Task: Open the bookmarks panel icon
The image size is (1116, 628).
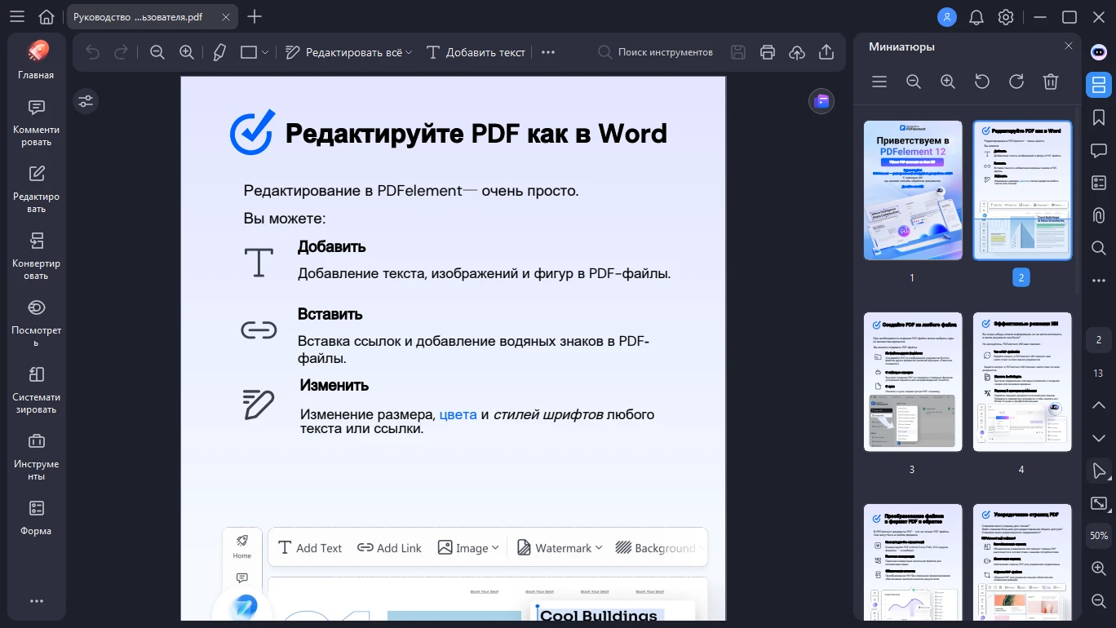Action: (x=1099, y=117)
